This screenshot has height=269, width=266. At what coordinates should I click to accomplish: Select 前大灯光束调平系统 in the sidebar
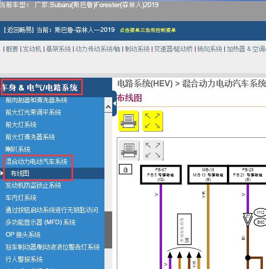coord(33,112)
